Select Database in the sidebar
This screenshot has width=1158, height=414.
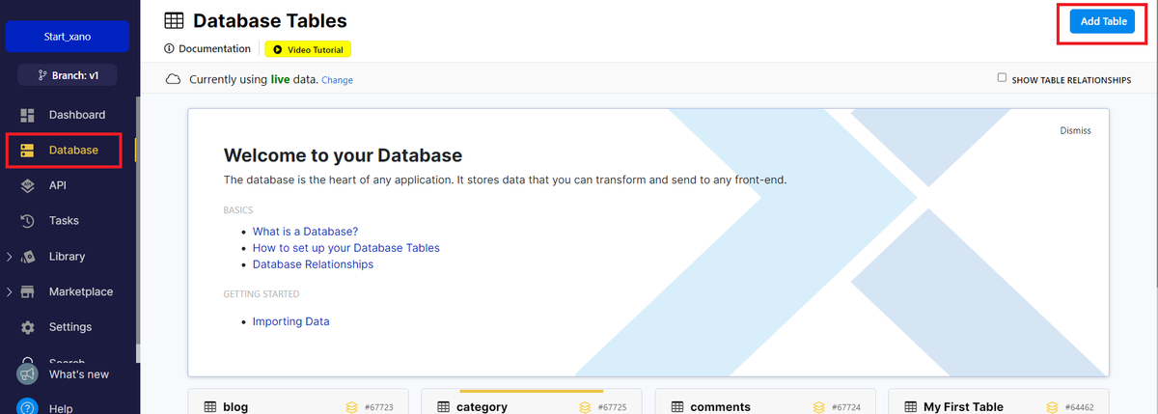point(73,151)
